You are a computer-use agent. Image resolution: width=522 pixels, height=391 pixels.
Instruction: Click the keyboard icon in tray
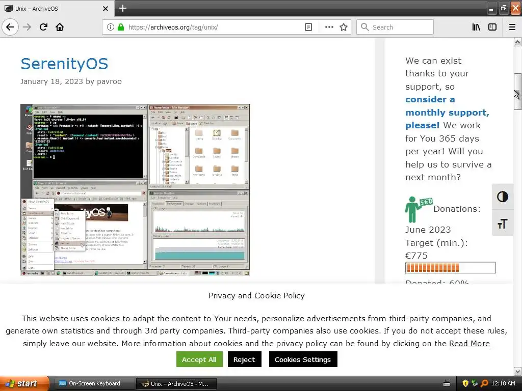447,384
